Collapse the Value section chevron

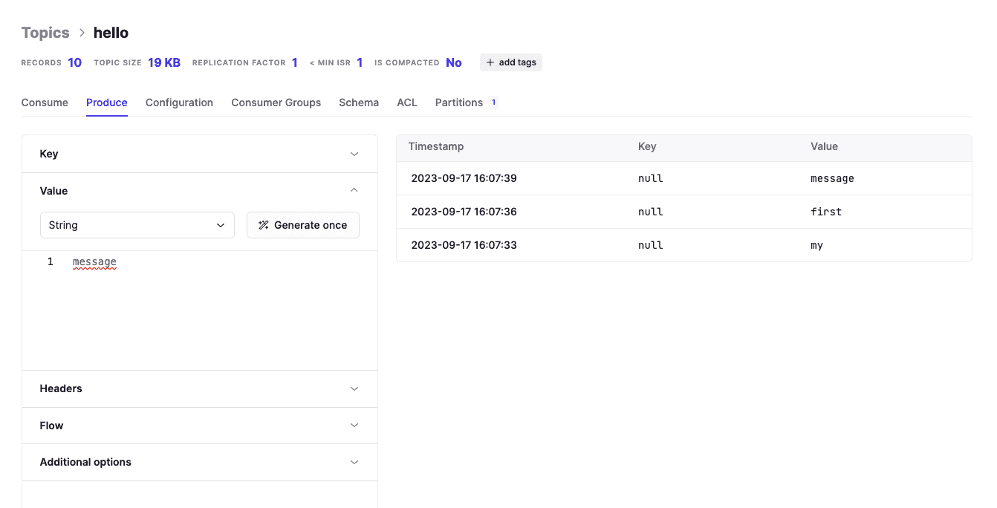pos(354,191)
